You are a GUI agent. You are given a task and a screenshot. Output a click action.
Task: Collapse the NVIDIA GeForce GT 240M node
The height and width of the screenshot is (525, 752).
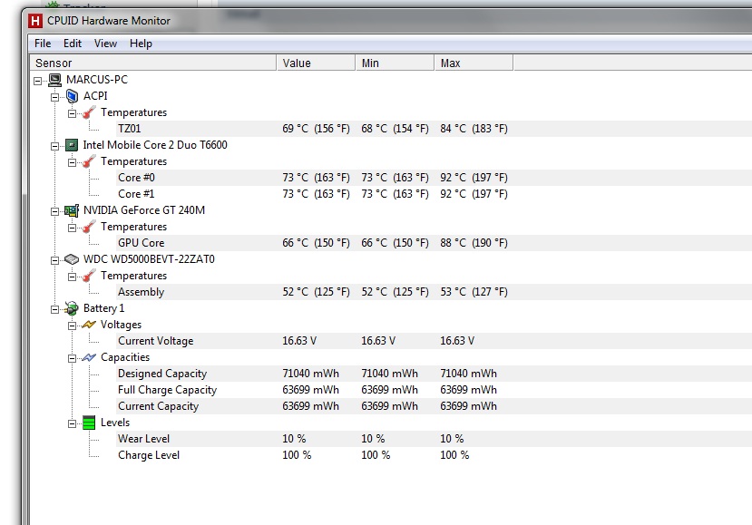pos(54,211)
